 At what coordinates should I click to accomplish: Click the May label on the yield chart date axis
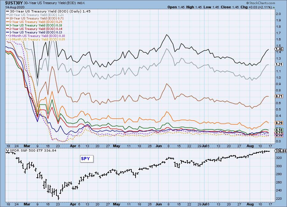pos(117,146)
